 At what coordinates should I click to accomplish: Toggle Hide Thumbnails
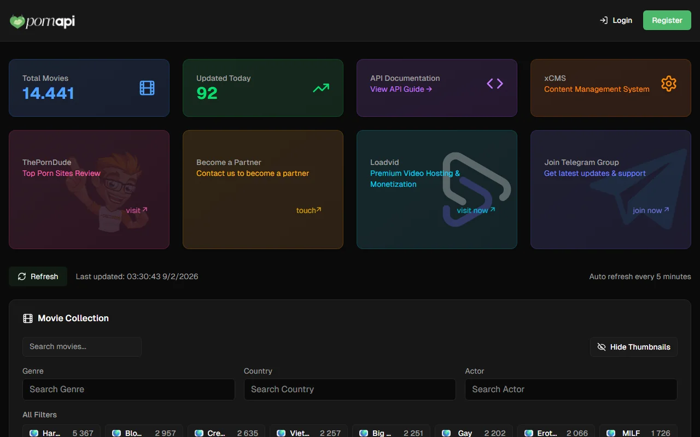tap(633, 347)
